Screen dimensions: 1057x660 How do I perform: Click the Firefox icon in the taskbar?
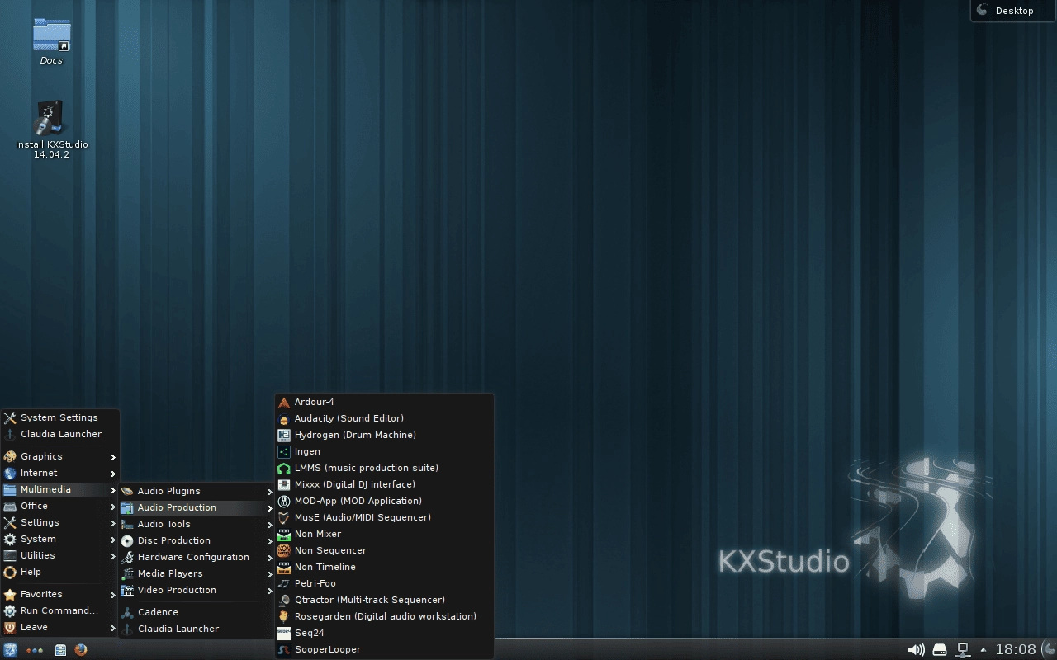tap(80, 649)
